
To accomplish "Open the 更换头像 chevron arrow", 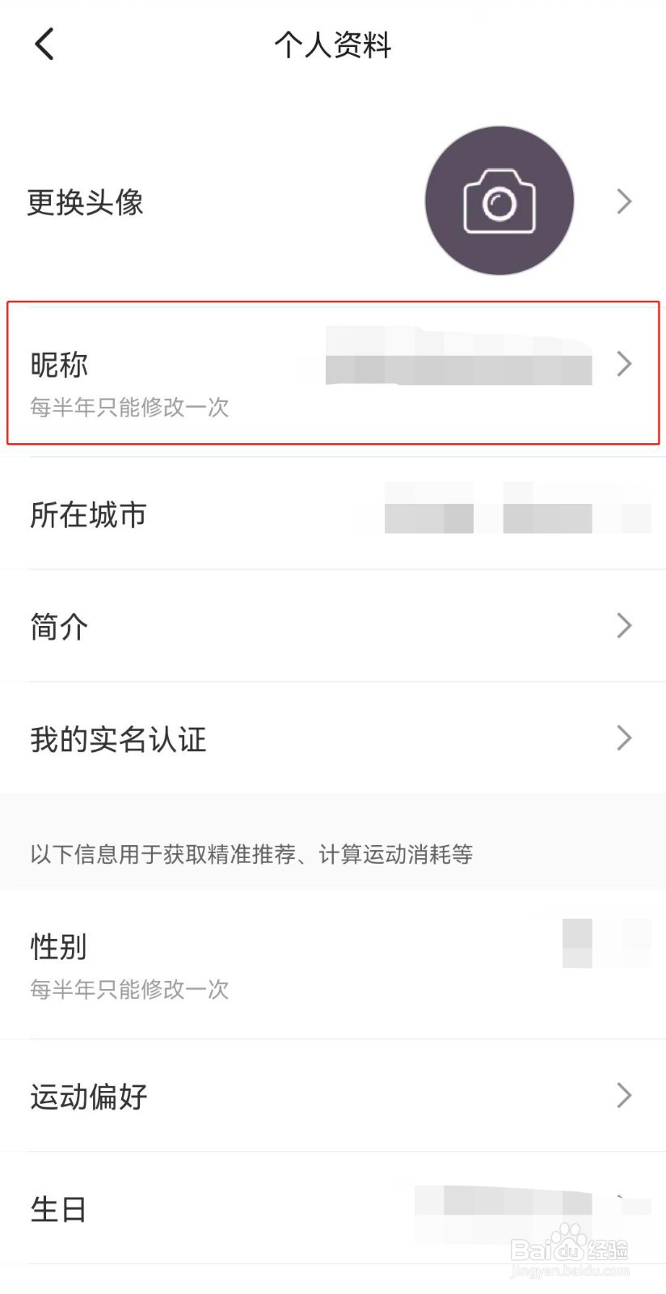I will coord(624,201).
